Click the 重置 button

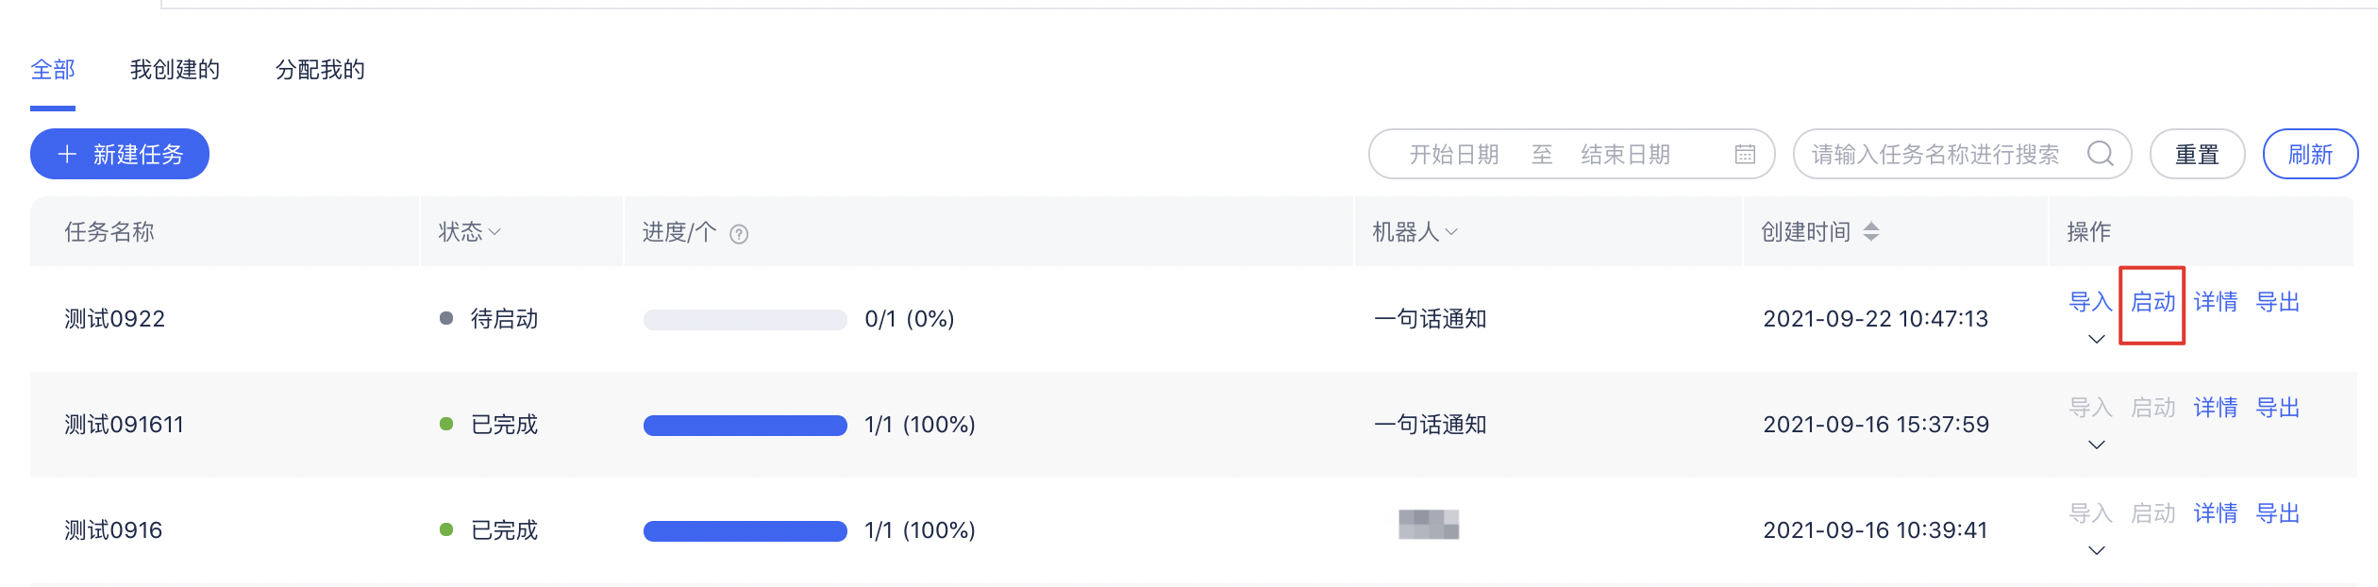point(2197,154)
